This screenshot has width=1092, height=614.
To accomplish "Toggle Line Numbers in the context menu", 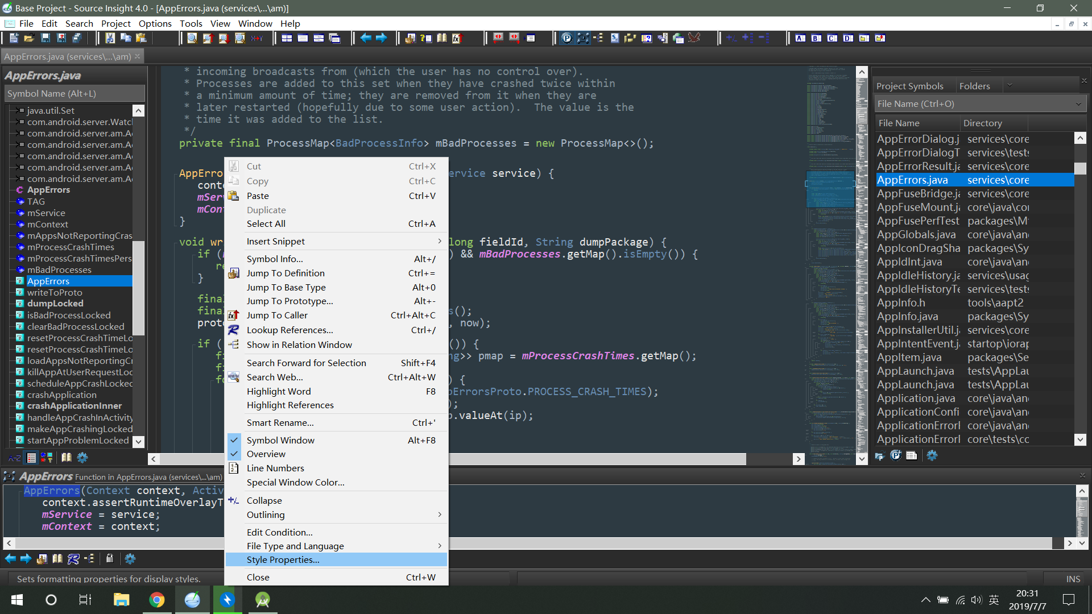I will coord(275,468).
